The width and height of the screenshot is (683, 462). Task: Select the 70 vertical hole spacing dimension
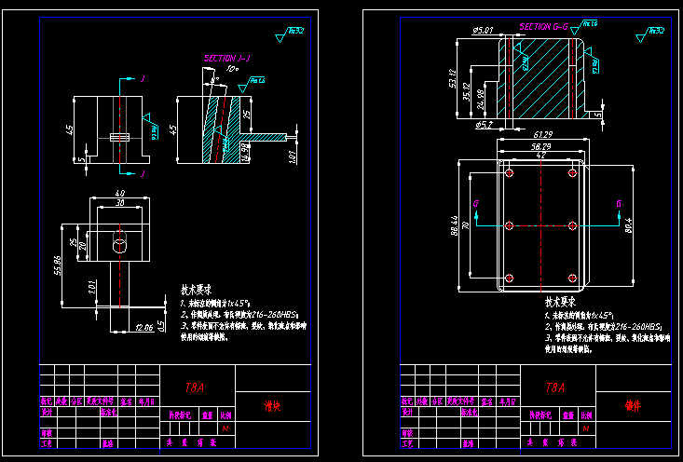click(x=467, y=225)
